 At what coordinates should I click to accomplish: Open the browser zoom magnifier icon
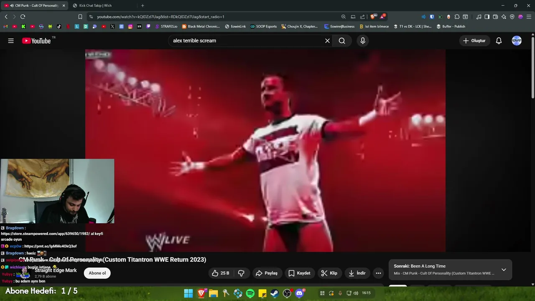[x=344, y=17]
